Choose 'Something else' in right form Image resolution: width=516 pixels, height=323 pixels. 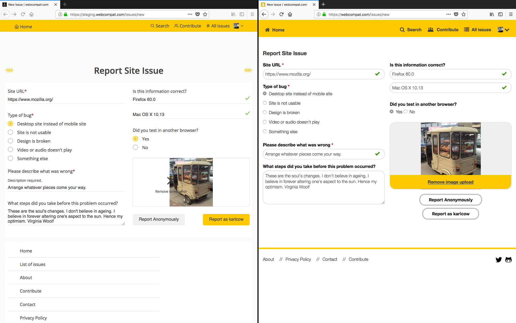(265, 132)
